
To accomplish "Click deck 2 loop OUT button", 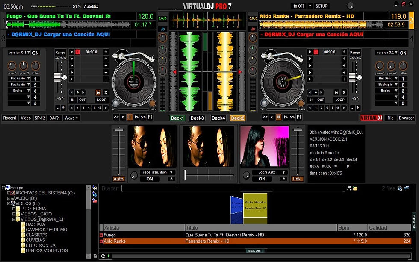I will 320,100.
